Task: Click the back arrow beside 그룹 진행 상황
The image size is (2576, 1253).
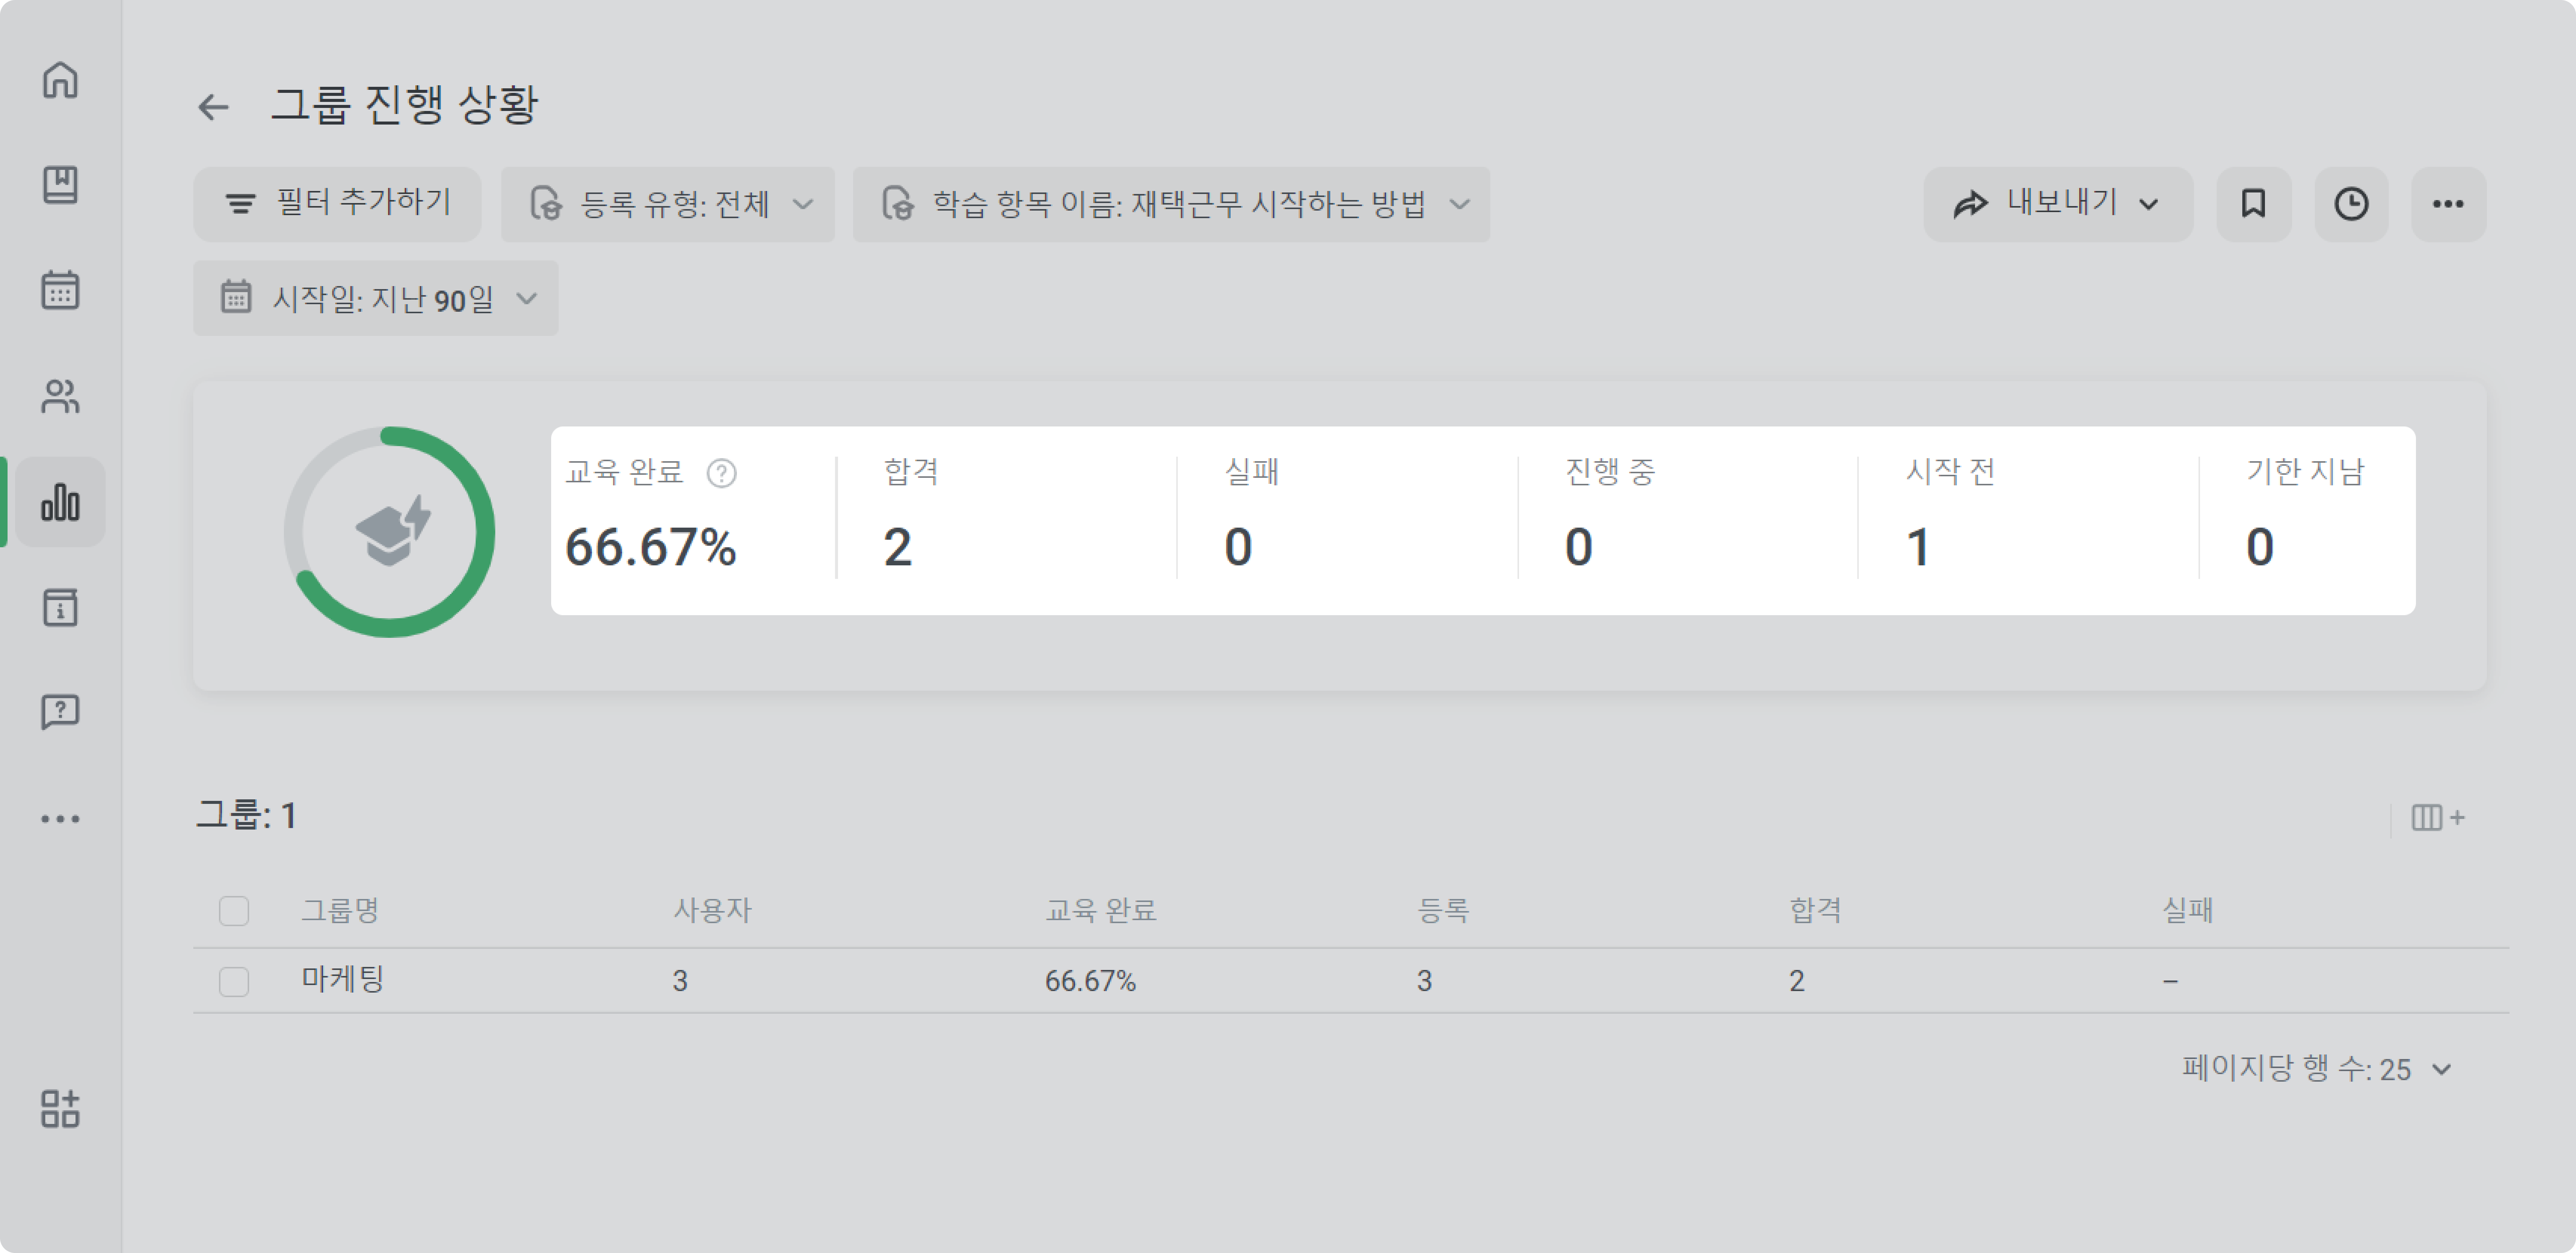Action: click(213, 106)
